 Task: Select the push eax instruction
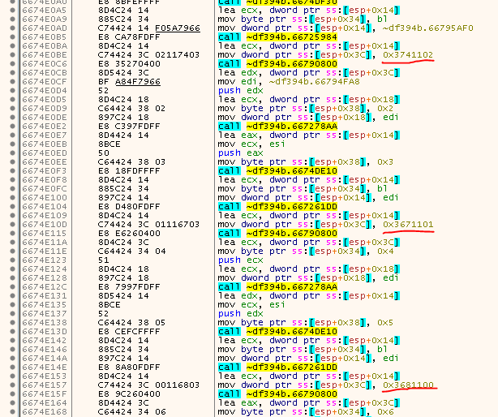(232, 153)
